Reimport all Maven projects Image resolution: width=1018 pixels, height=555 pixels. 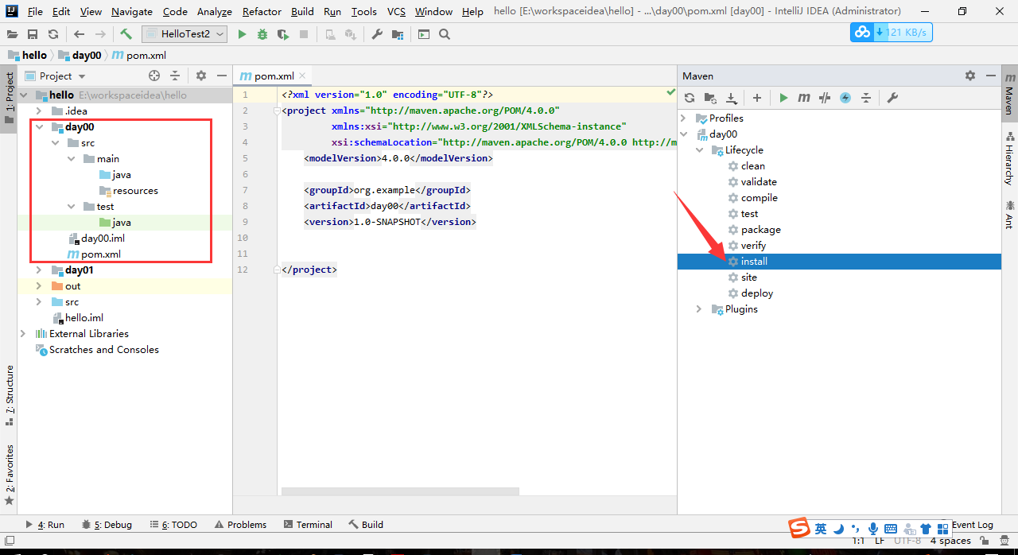(x=690, y=98)
